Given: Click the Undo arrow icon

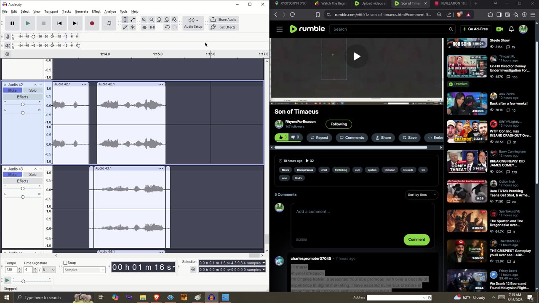Looking at the screenshot, I should click(x=167, y=27).
